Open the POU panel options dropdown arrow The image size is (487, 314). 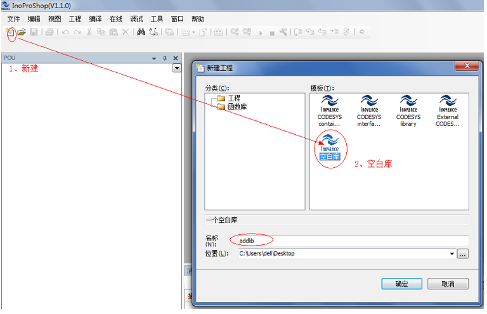click(154, 58)
